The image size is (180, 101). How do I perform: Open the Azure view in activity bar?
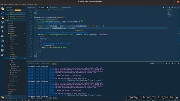pos(2,45)
